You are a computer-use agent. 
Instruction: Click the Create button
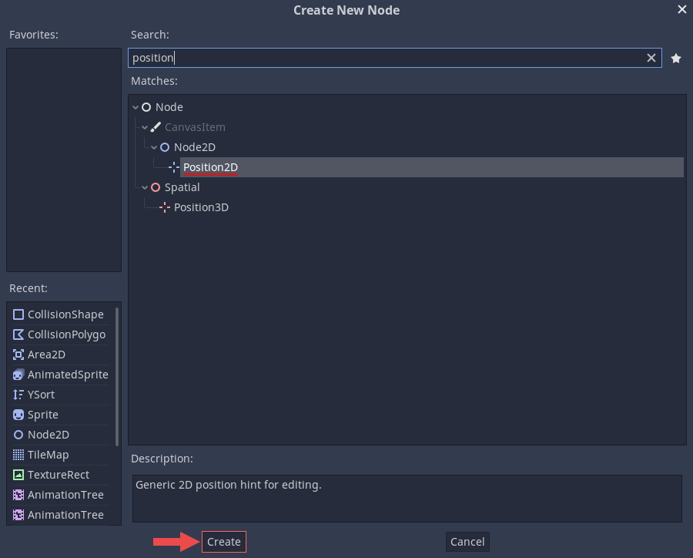[223, 542]
